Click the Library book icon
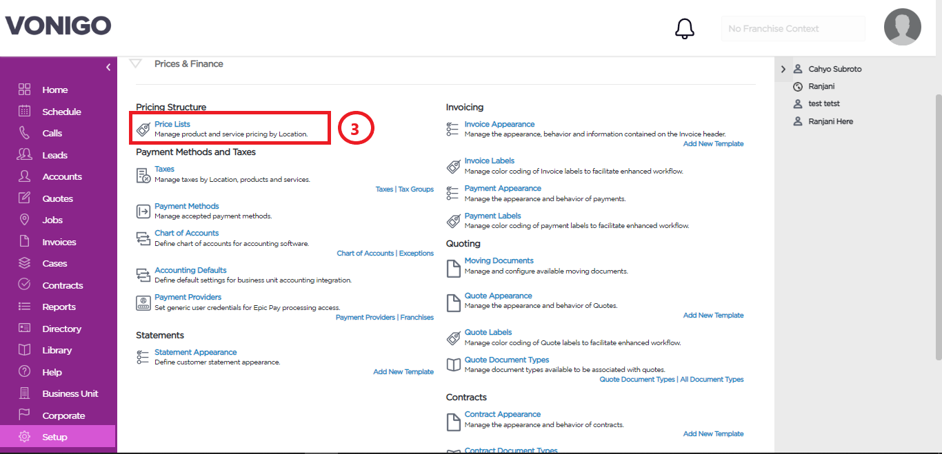This screenshot has height=454, width=942. [x=25, y=350]
